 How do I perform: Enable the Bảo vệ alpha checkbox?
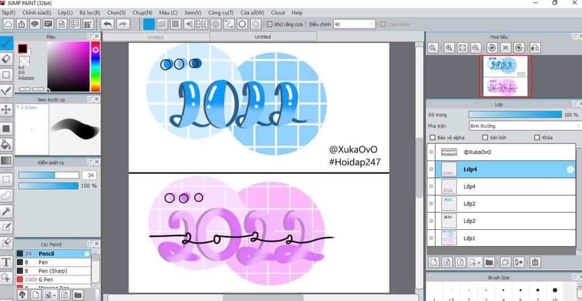click(x=433, y=138)
